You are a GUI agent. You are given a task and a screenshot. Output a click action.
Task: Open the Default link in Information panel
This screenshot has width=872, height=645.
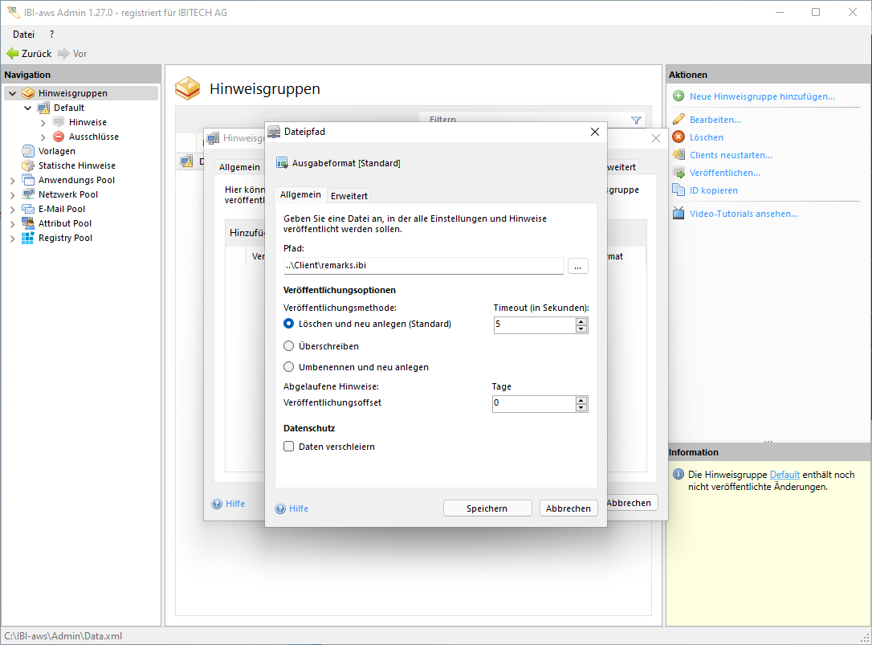(784, 475)
